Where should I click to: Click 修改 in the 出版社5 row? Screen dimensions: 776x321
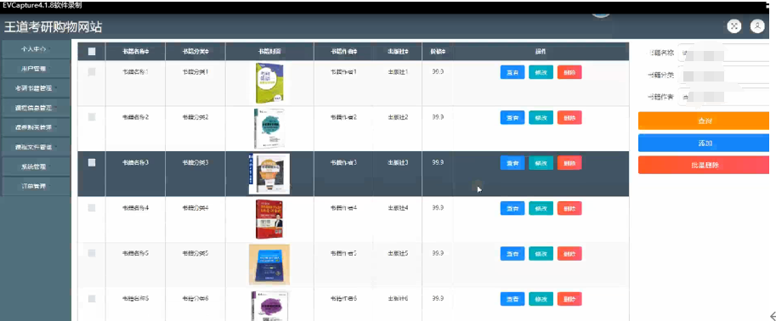[x=541, y=254]
